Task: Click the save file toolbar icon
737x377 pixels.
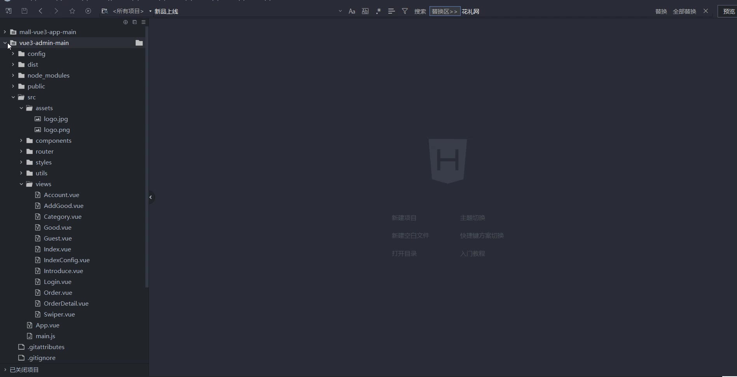Action: tap(24, 11)
